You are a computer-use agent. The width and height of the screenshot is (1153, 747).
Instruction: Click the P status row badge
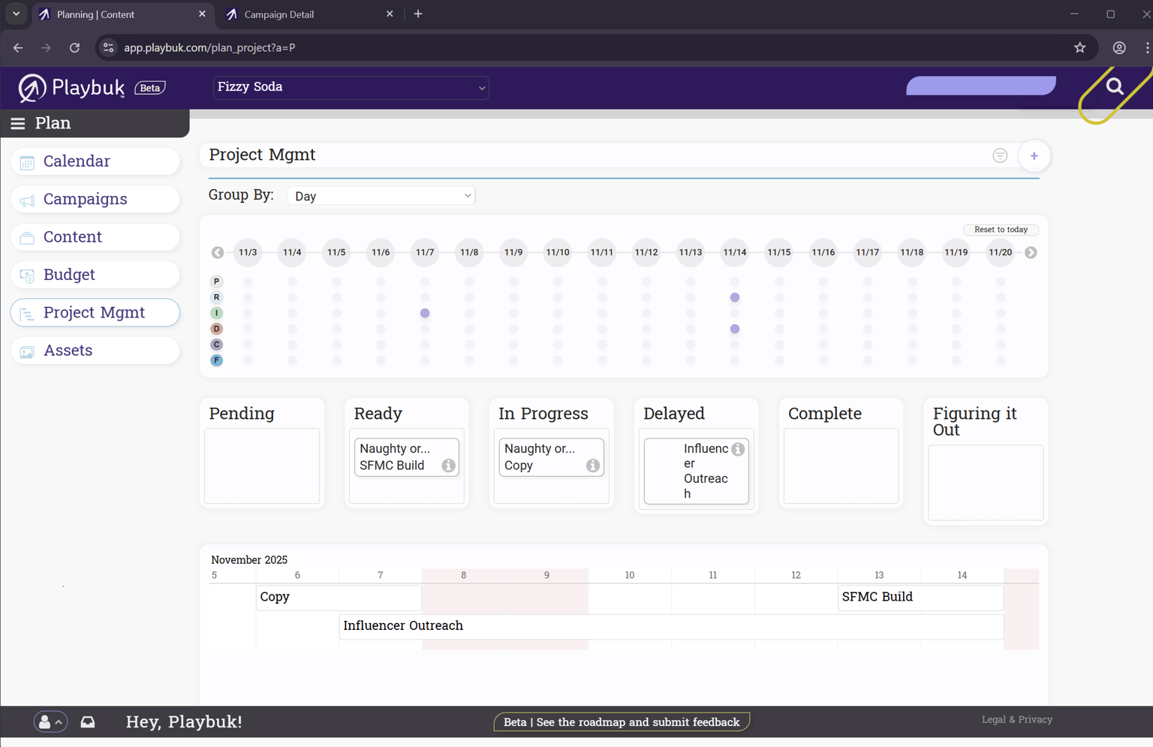point(216,282)
